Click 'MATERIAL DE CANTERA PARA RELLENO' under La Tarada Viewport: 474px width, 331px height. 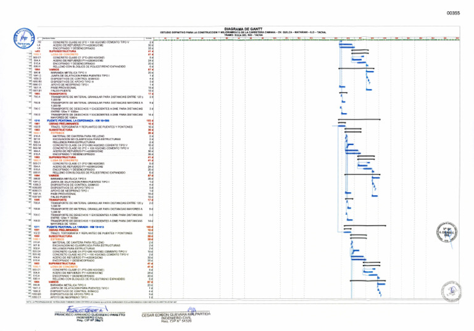[78, 242]
